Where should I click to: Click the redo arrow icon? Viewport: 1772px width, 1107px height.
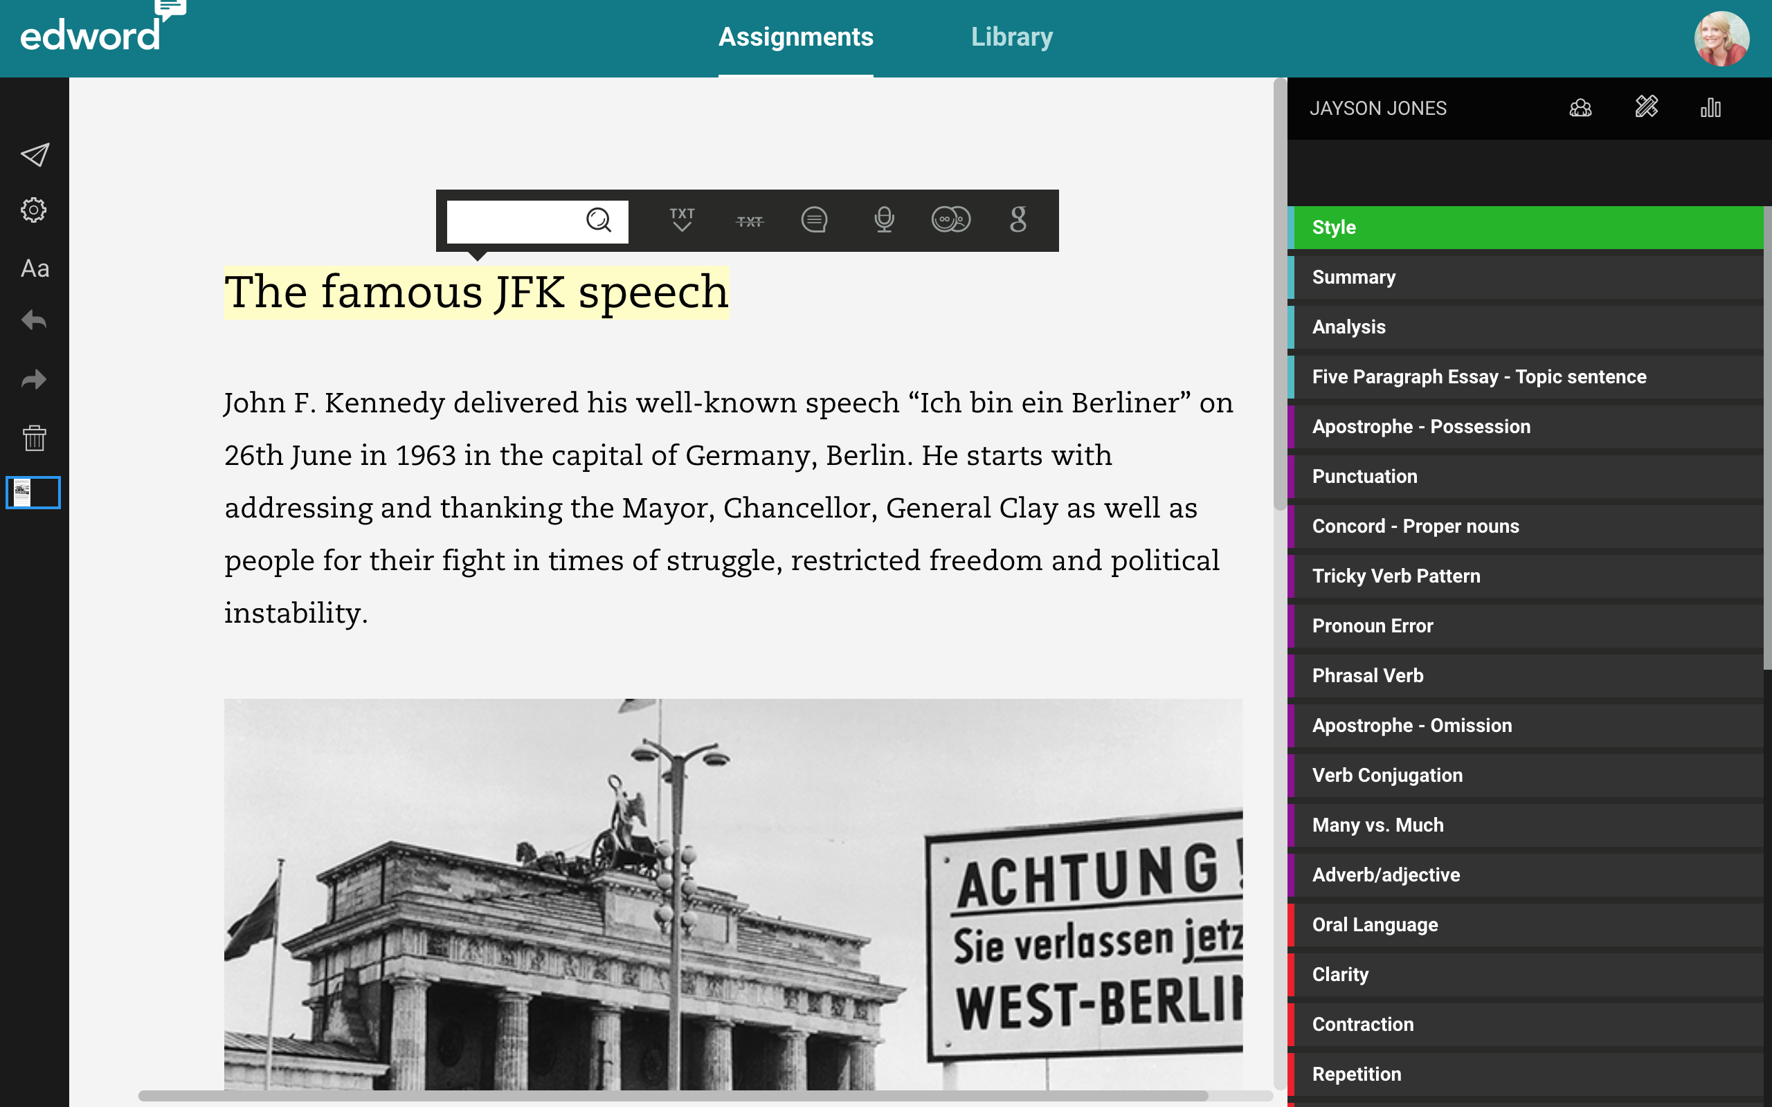[34, 379]
